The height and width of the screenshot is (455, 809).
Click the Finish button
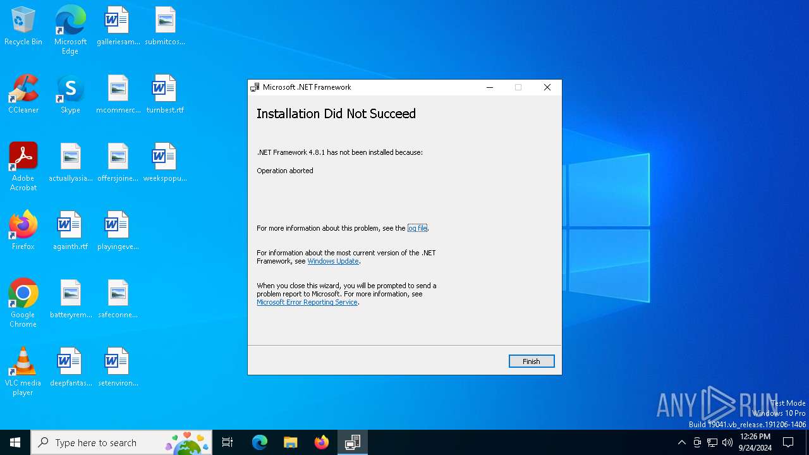click(x=532, y=361)
